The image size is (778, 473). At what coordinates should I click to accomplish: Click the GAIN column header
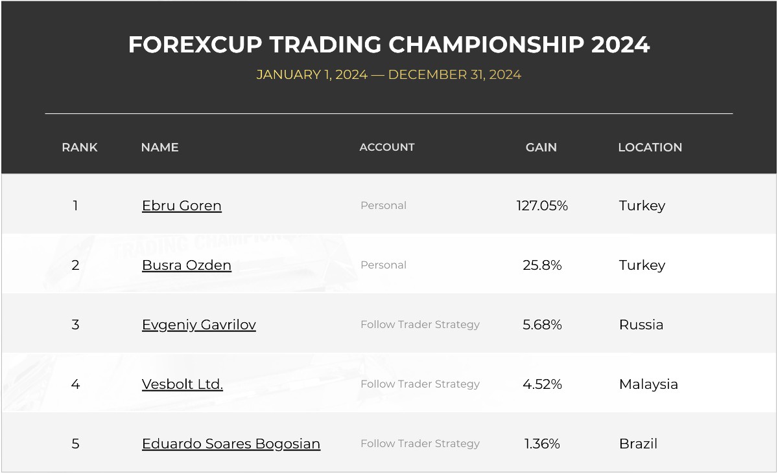click(x=541, y=148)
